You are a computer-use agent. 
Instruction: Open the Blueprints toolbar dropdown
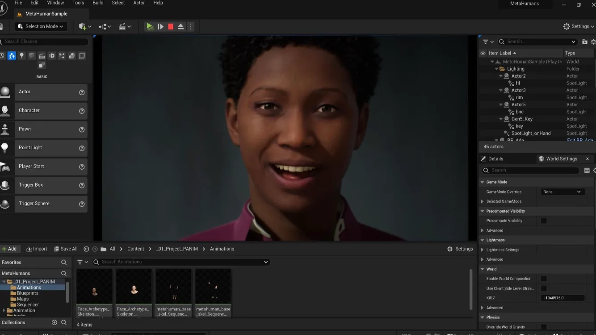[105, 27]
